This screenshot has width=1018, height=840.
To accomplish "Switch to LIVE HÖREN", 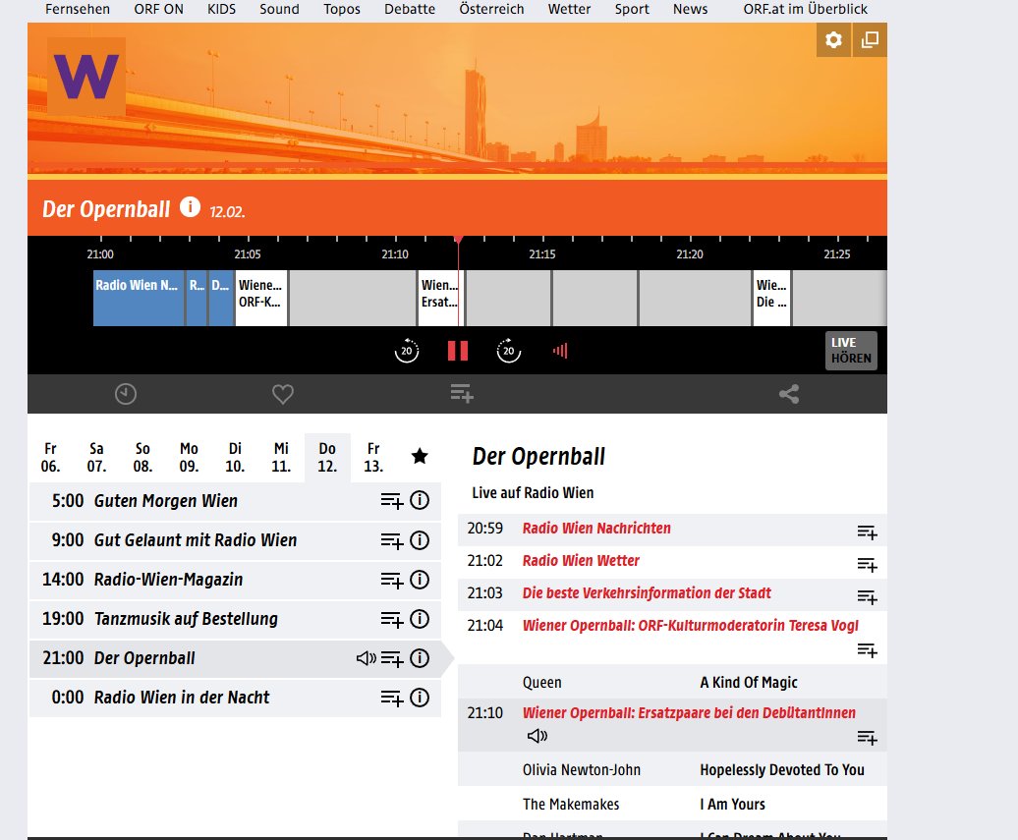I will click(851, 351).
